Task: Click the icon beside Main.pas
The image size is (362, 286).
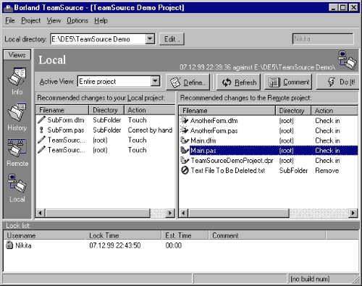Action: coord(185,151)
